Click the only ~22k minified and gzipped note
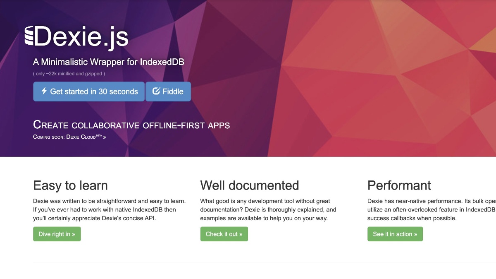Screen dimensions: 496x279 pos(69,74)
